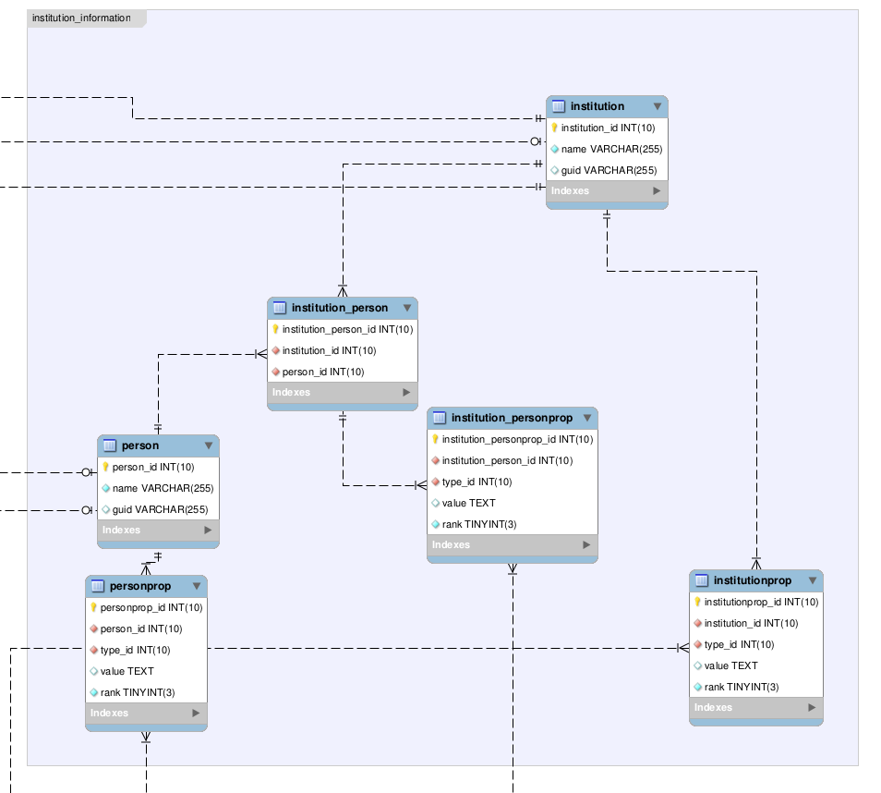This screenshot has width=881, height=793.
Task: Collapse the institution table using its header arrow
Action: point(658,106)
